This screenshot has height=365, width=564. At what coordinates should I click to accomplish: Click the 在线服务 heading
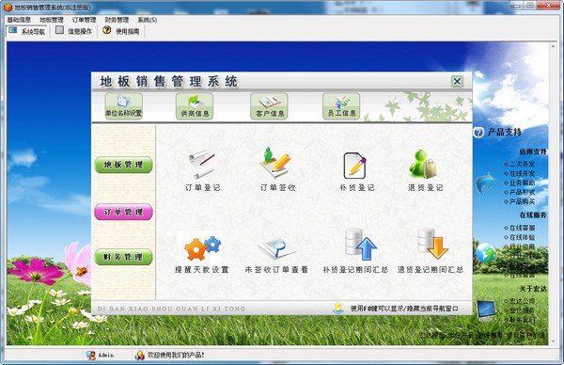(533, 214)
